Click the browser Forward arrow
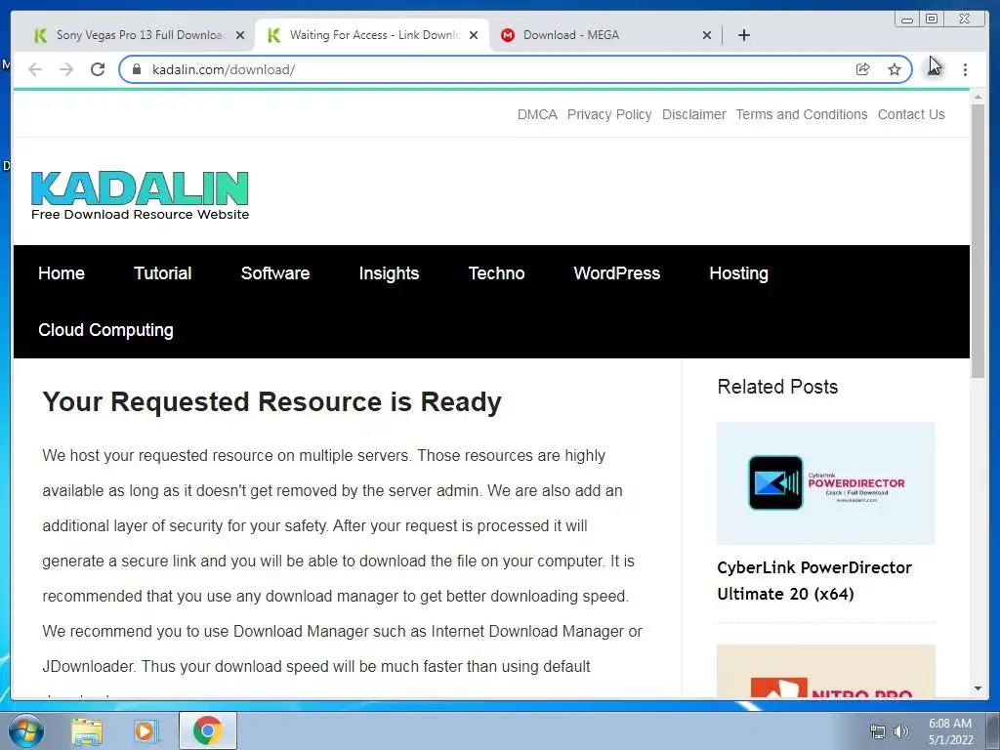This screenshot has width=1000, height=750. [66, 69]
